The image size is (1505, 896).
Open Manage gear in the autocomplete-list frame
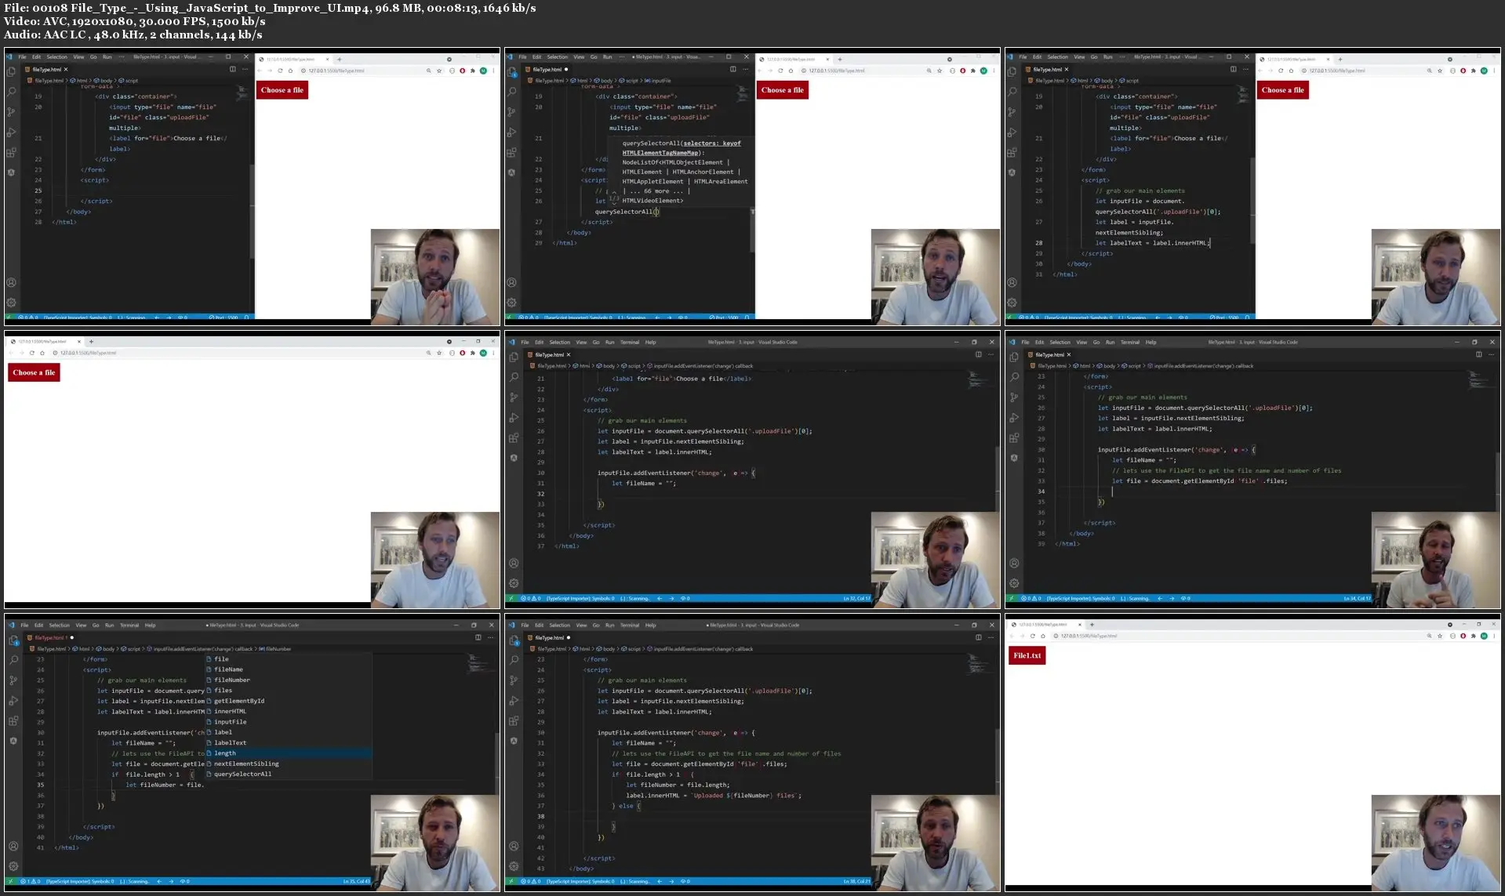[x=13, y=866]
